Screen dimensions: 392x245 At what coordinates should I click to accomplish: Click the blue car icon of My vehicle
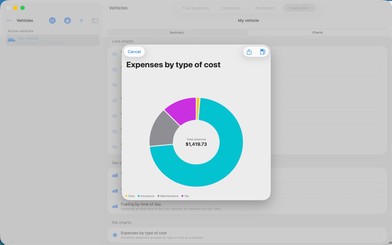(x=12, y=40)
